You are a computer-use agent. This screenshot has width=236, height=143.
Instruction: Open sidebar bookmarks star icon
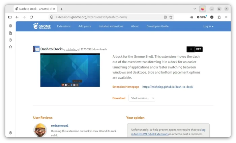(10, 47)
